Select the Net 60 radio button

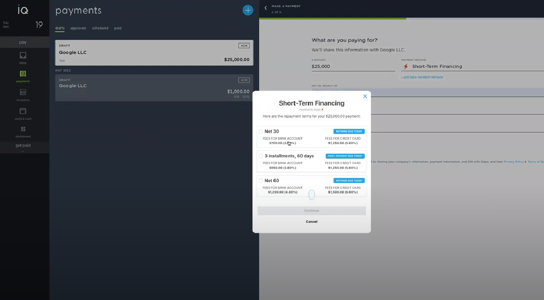(x=261, y=181)
